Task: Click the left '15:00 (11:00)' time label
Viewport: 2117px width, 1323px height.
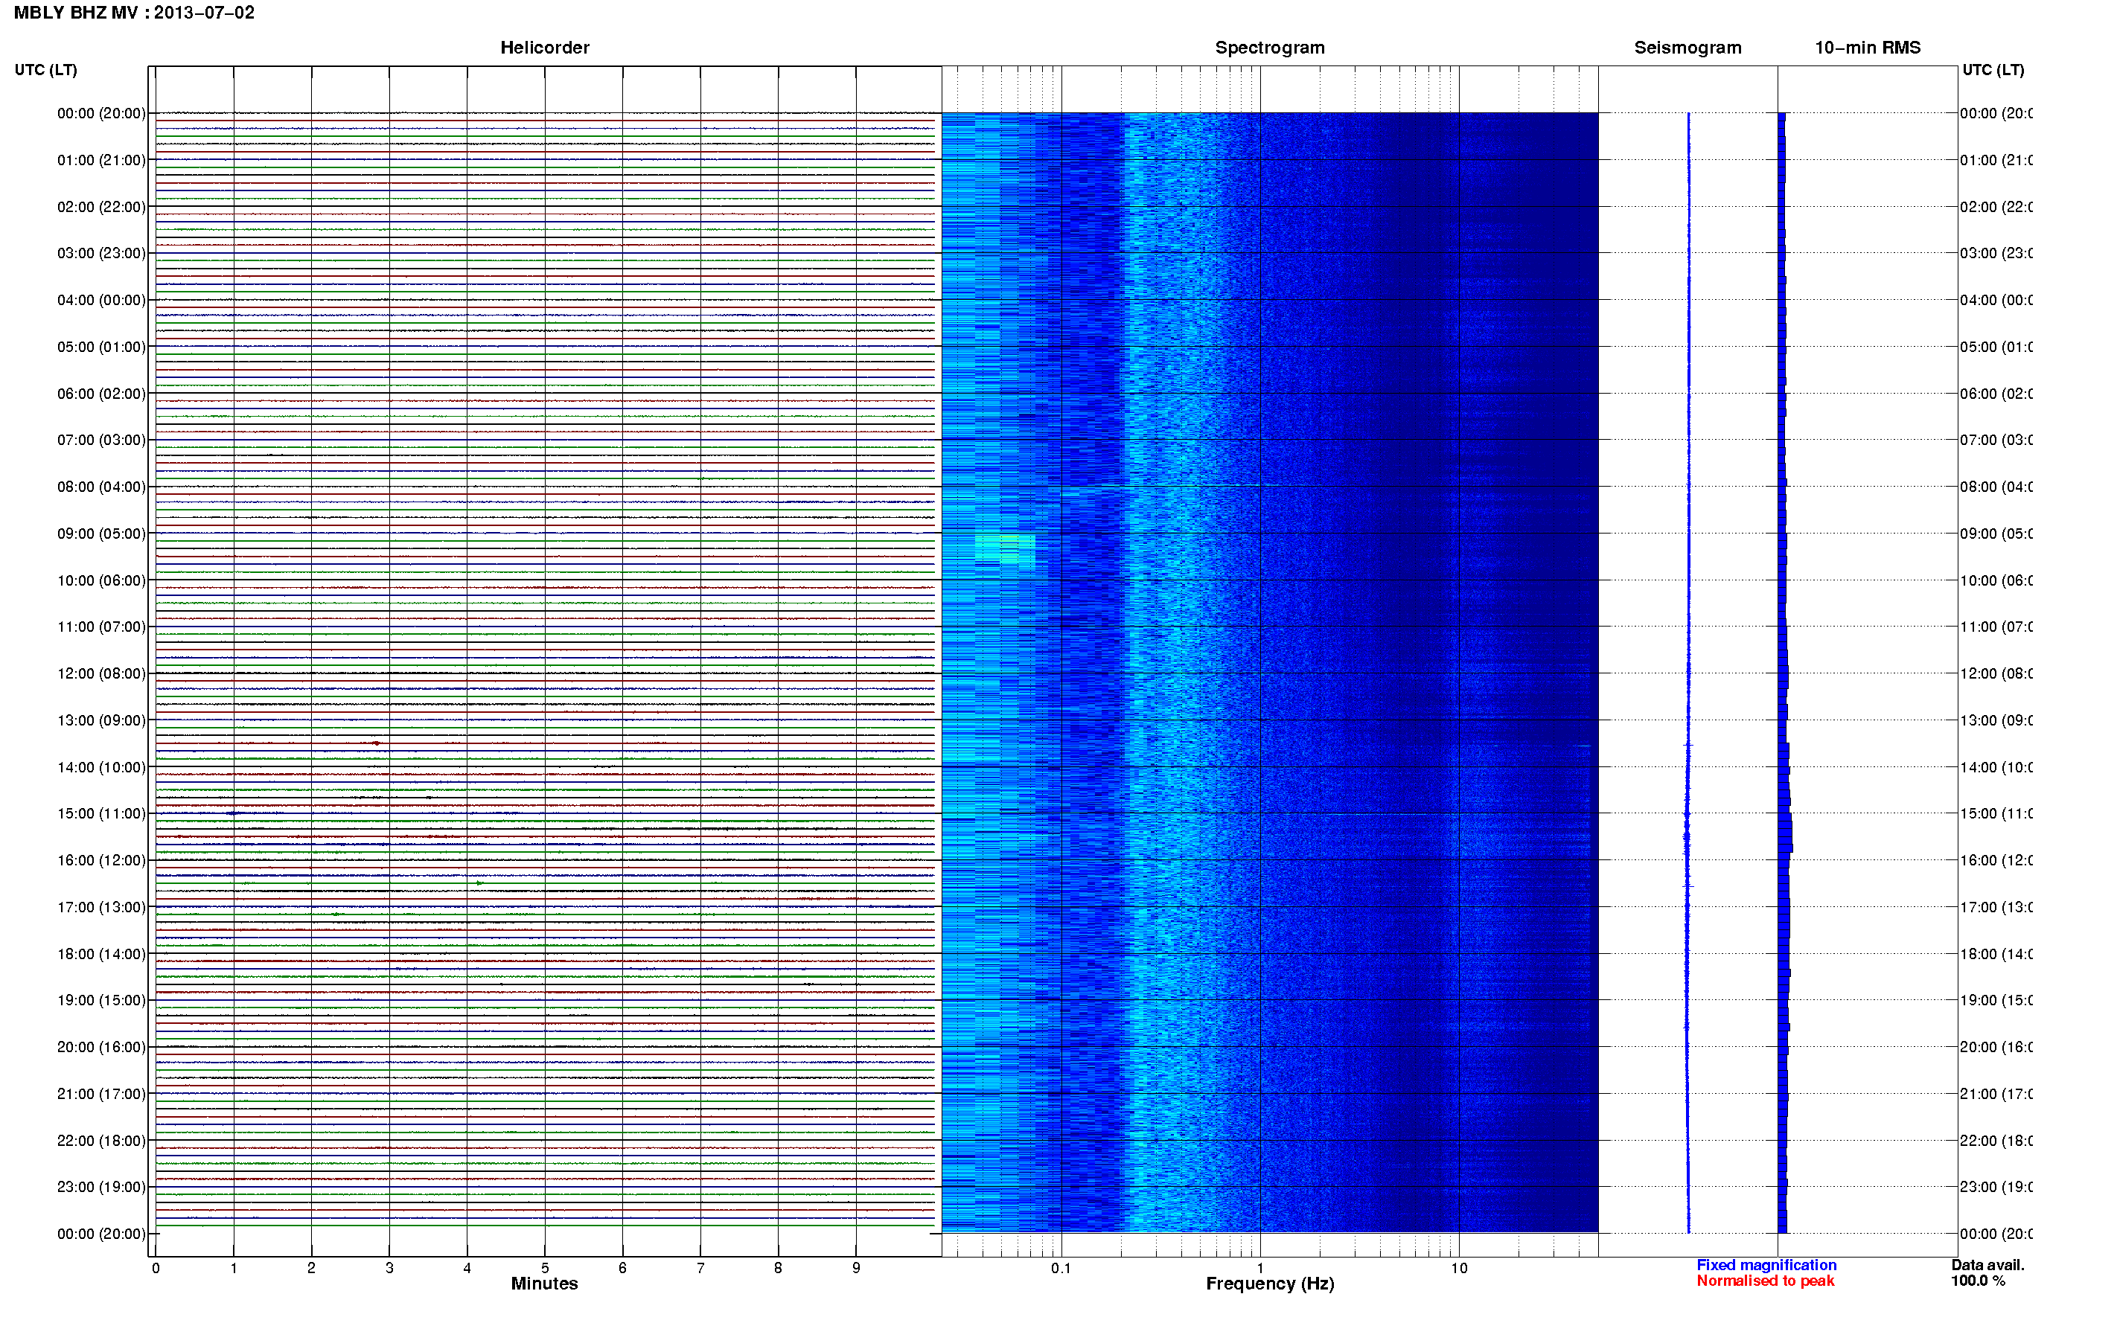Action: 101,814
